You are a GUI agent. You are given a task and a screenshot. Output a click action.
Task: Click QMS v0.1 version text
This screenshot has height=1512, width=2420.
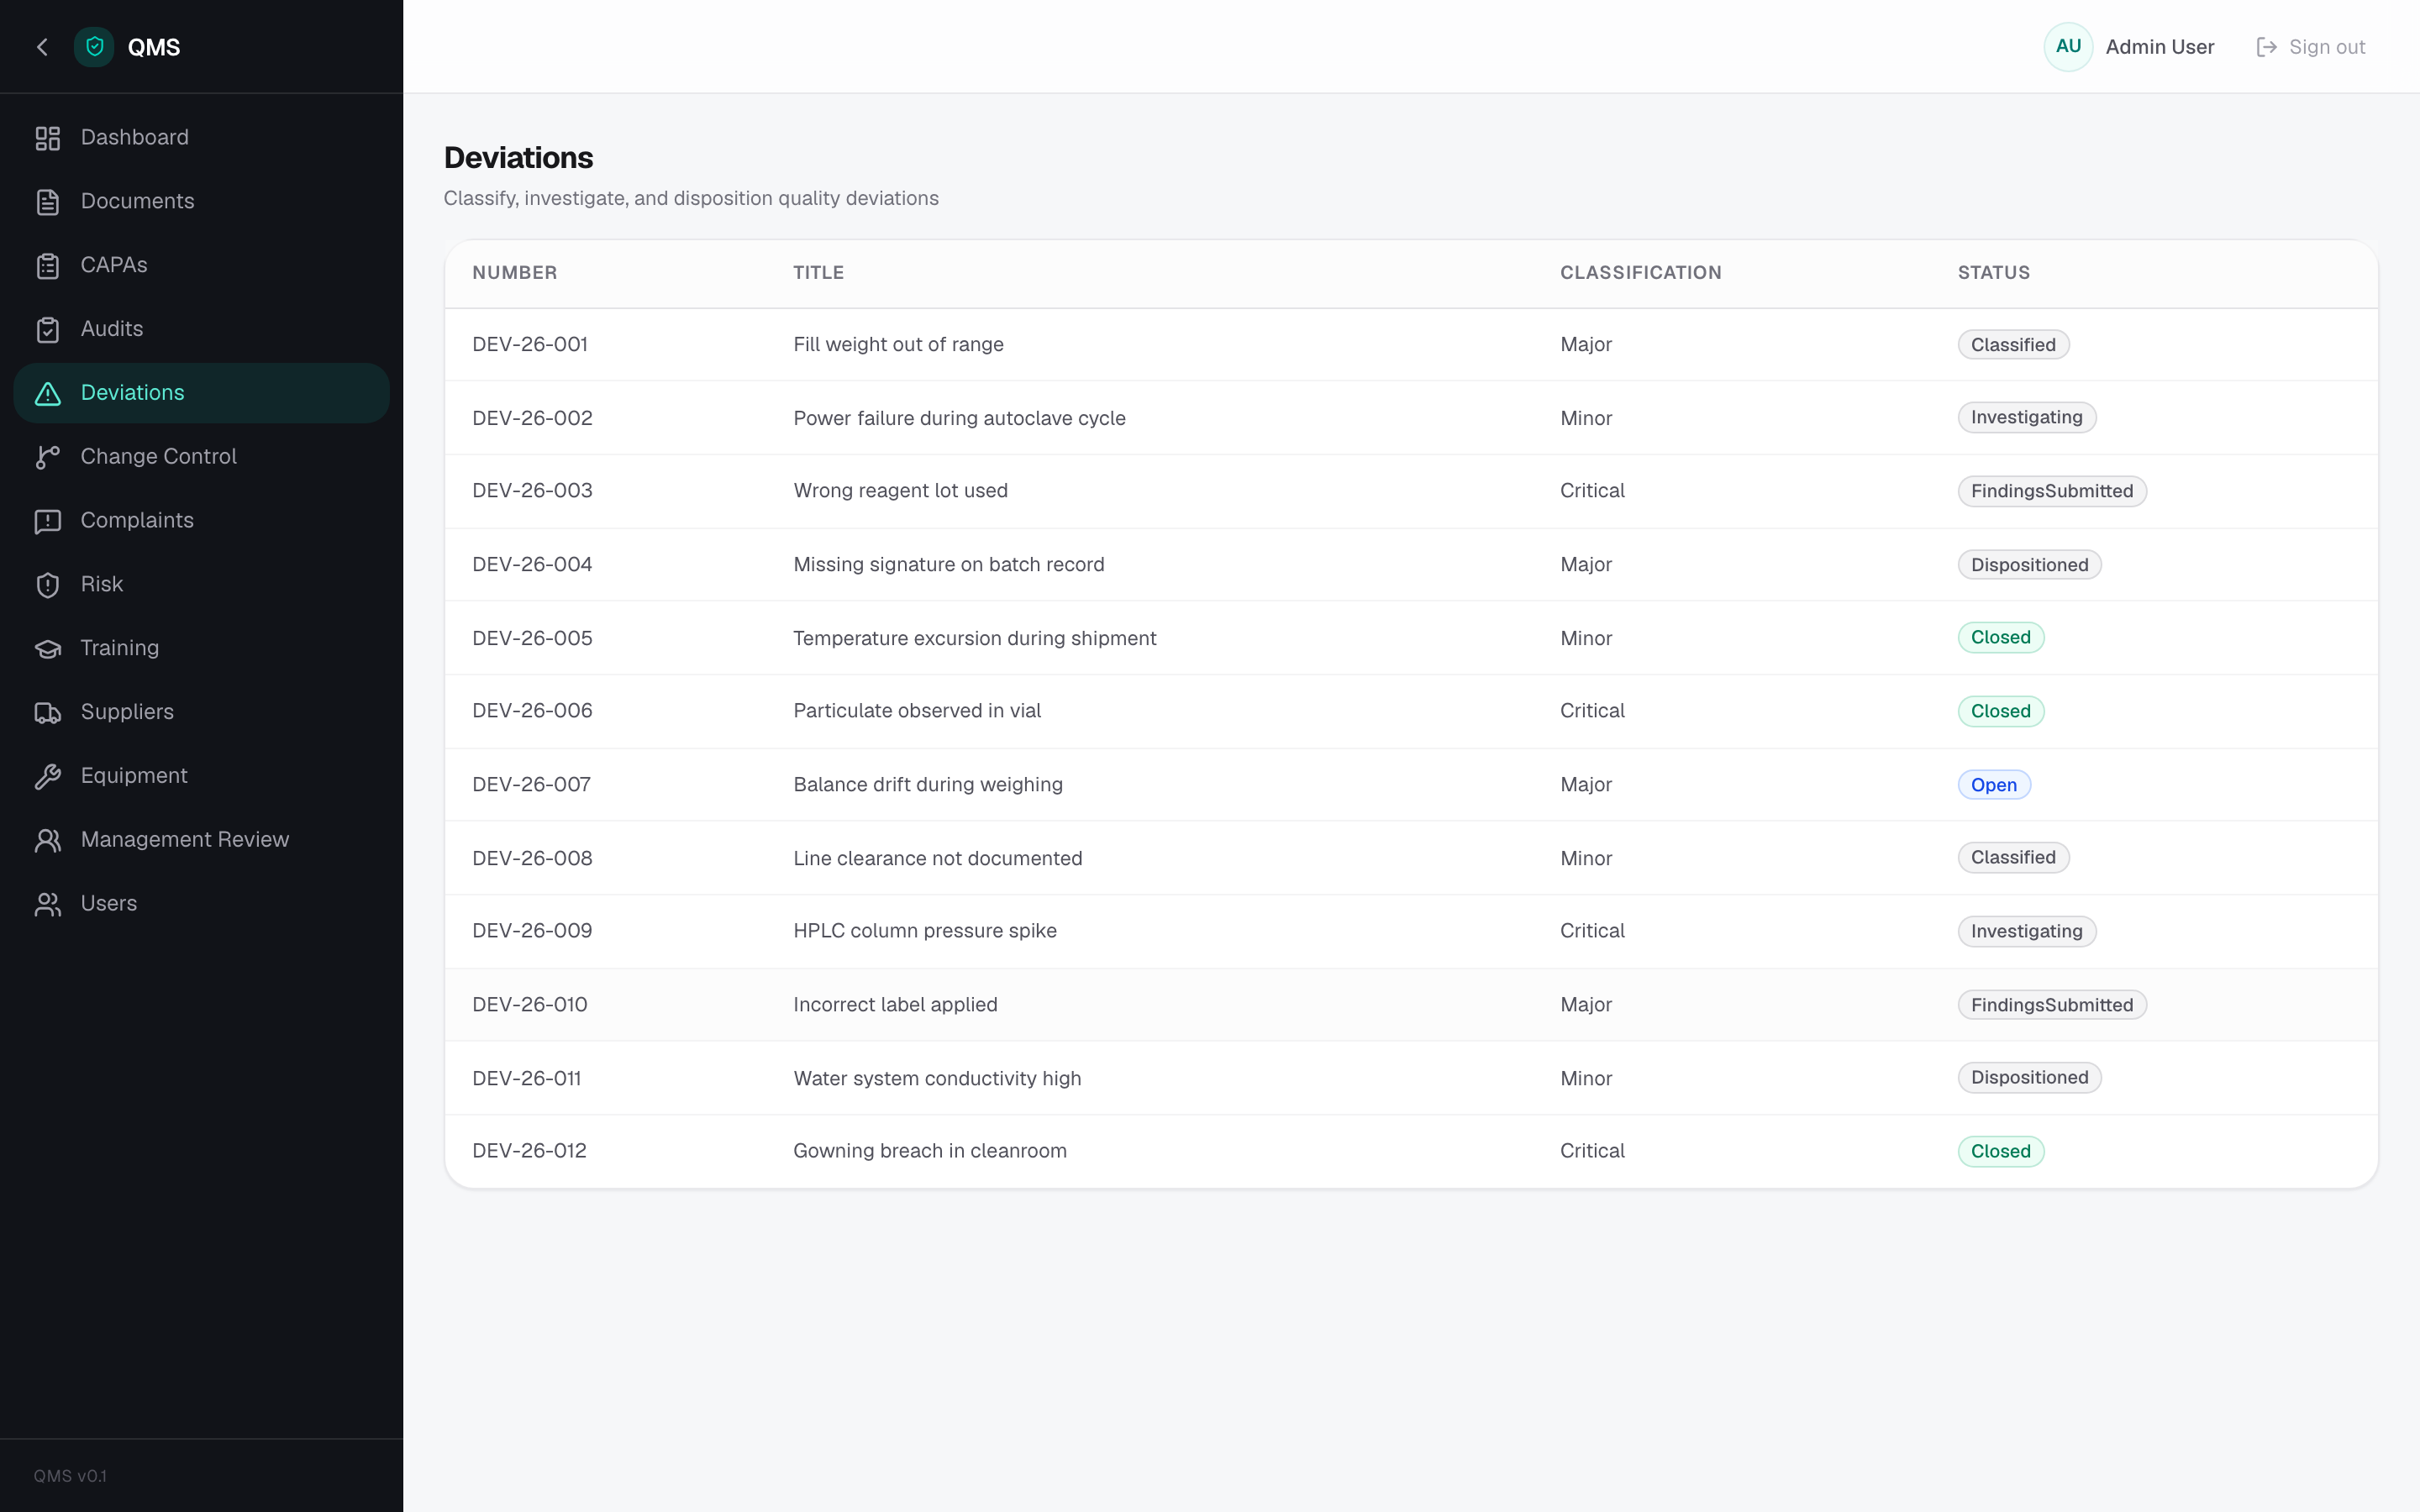point(70,1476)
